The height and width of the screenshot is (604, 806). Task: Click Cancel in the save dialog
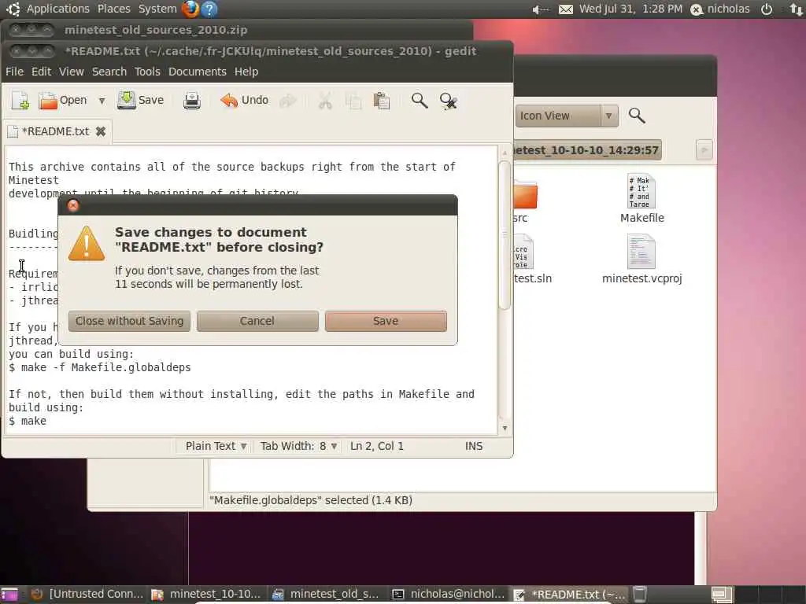[x=257, y=321]
